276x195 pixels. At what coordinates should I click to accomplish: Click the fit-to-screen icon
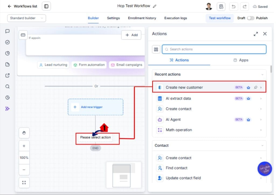[24, 183]
